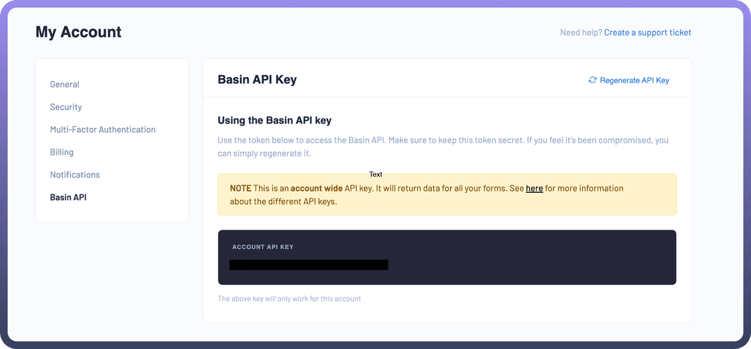Click the 'Need help?' text
The width and height of the screenshot is (751, 349).
point(581,33)
